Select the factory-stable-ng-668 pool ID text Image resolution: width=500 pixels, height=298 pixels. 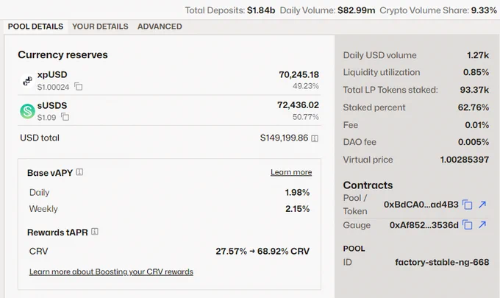pos(442,262)
